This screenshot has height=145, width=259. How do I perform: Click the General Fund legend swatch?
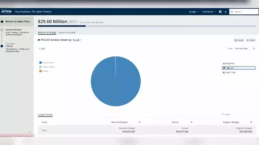point(40,62)
